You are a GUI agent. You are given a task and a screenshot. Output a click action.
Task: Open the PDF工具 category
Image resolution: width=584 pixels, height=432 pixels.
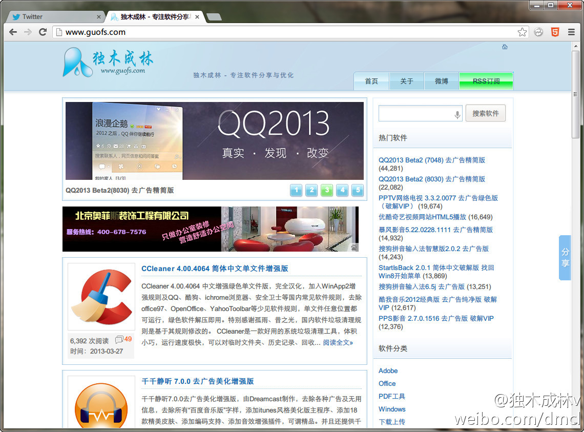392,396
